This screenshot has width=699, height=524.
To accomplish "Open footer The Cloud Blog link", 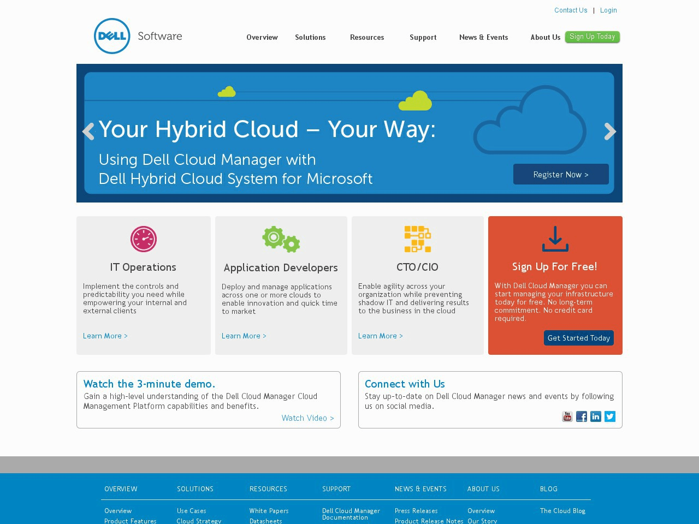I will tap(562, 511).
